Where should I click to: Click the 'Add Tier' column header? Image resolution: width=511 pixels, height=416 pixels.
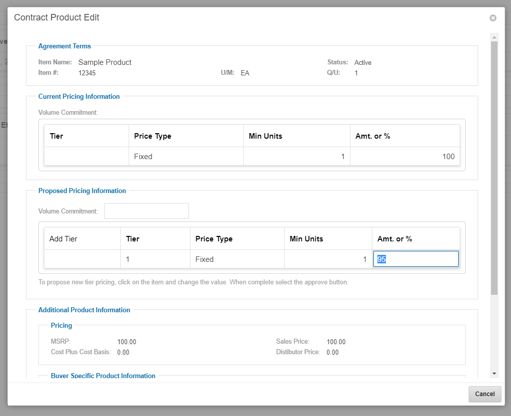82,239
